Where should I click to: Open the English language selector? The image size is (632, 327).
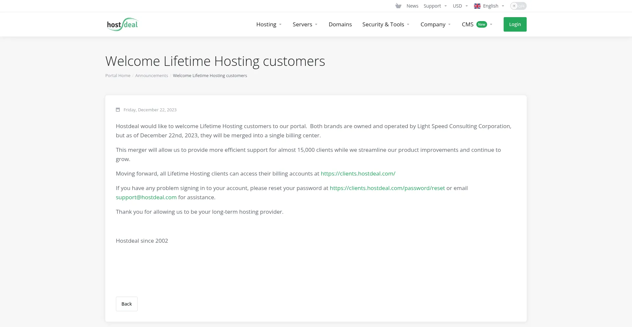point(490,6)
